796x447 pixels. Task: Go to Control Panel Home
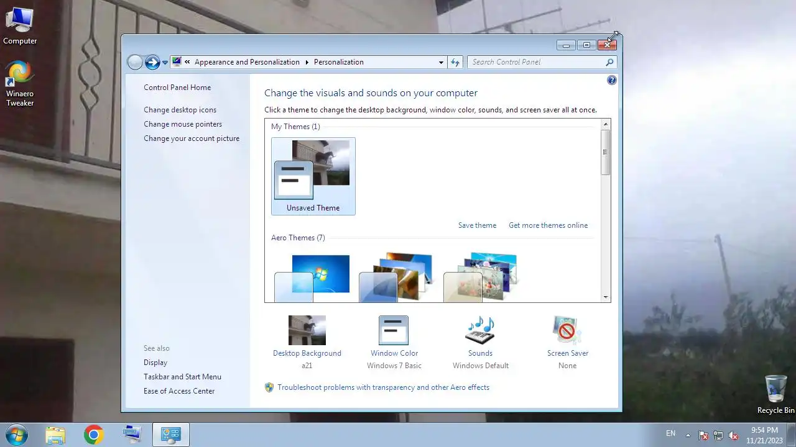pos(177,88)
